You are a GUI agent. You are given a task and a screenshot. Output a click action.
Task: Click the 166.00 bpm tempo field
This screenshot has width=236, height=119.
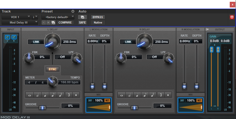tap(69, 82)
